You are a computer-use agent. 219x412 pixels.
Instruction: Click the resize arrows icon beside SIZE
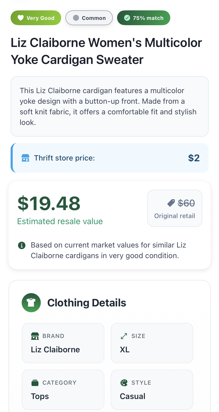[x=124, y=336]
